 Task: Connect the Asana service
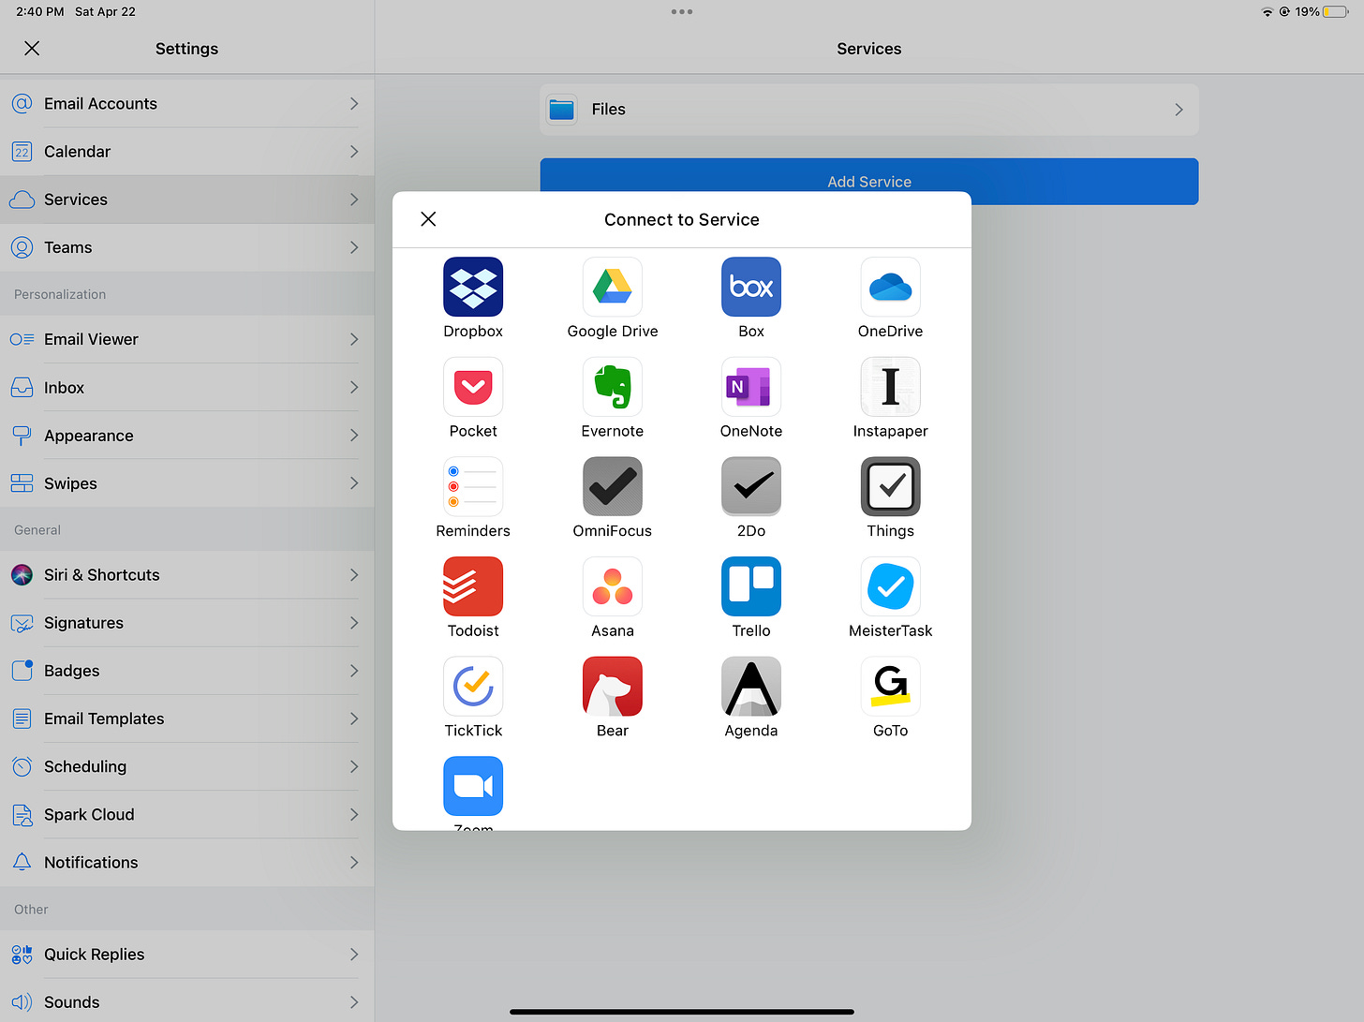(613, 586)
